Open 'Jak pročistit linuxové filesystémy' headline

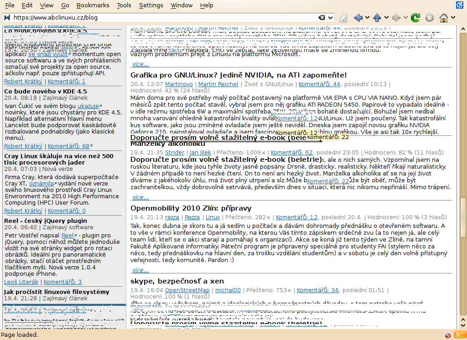tap(57, 292)
